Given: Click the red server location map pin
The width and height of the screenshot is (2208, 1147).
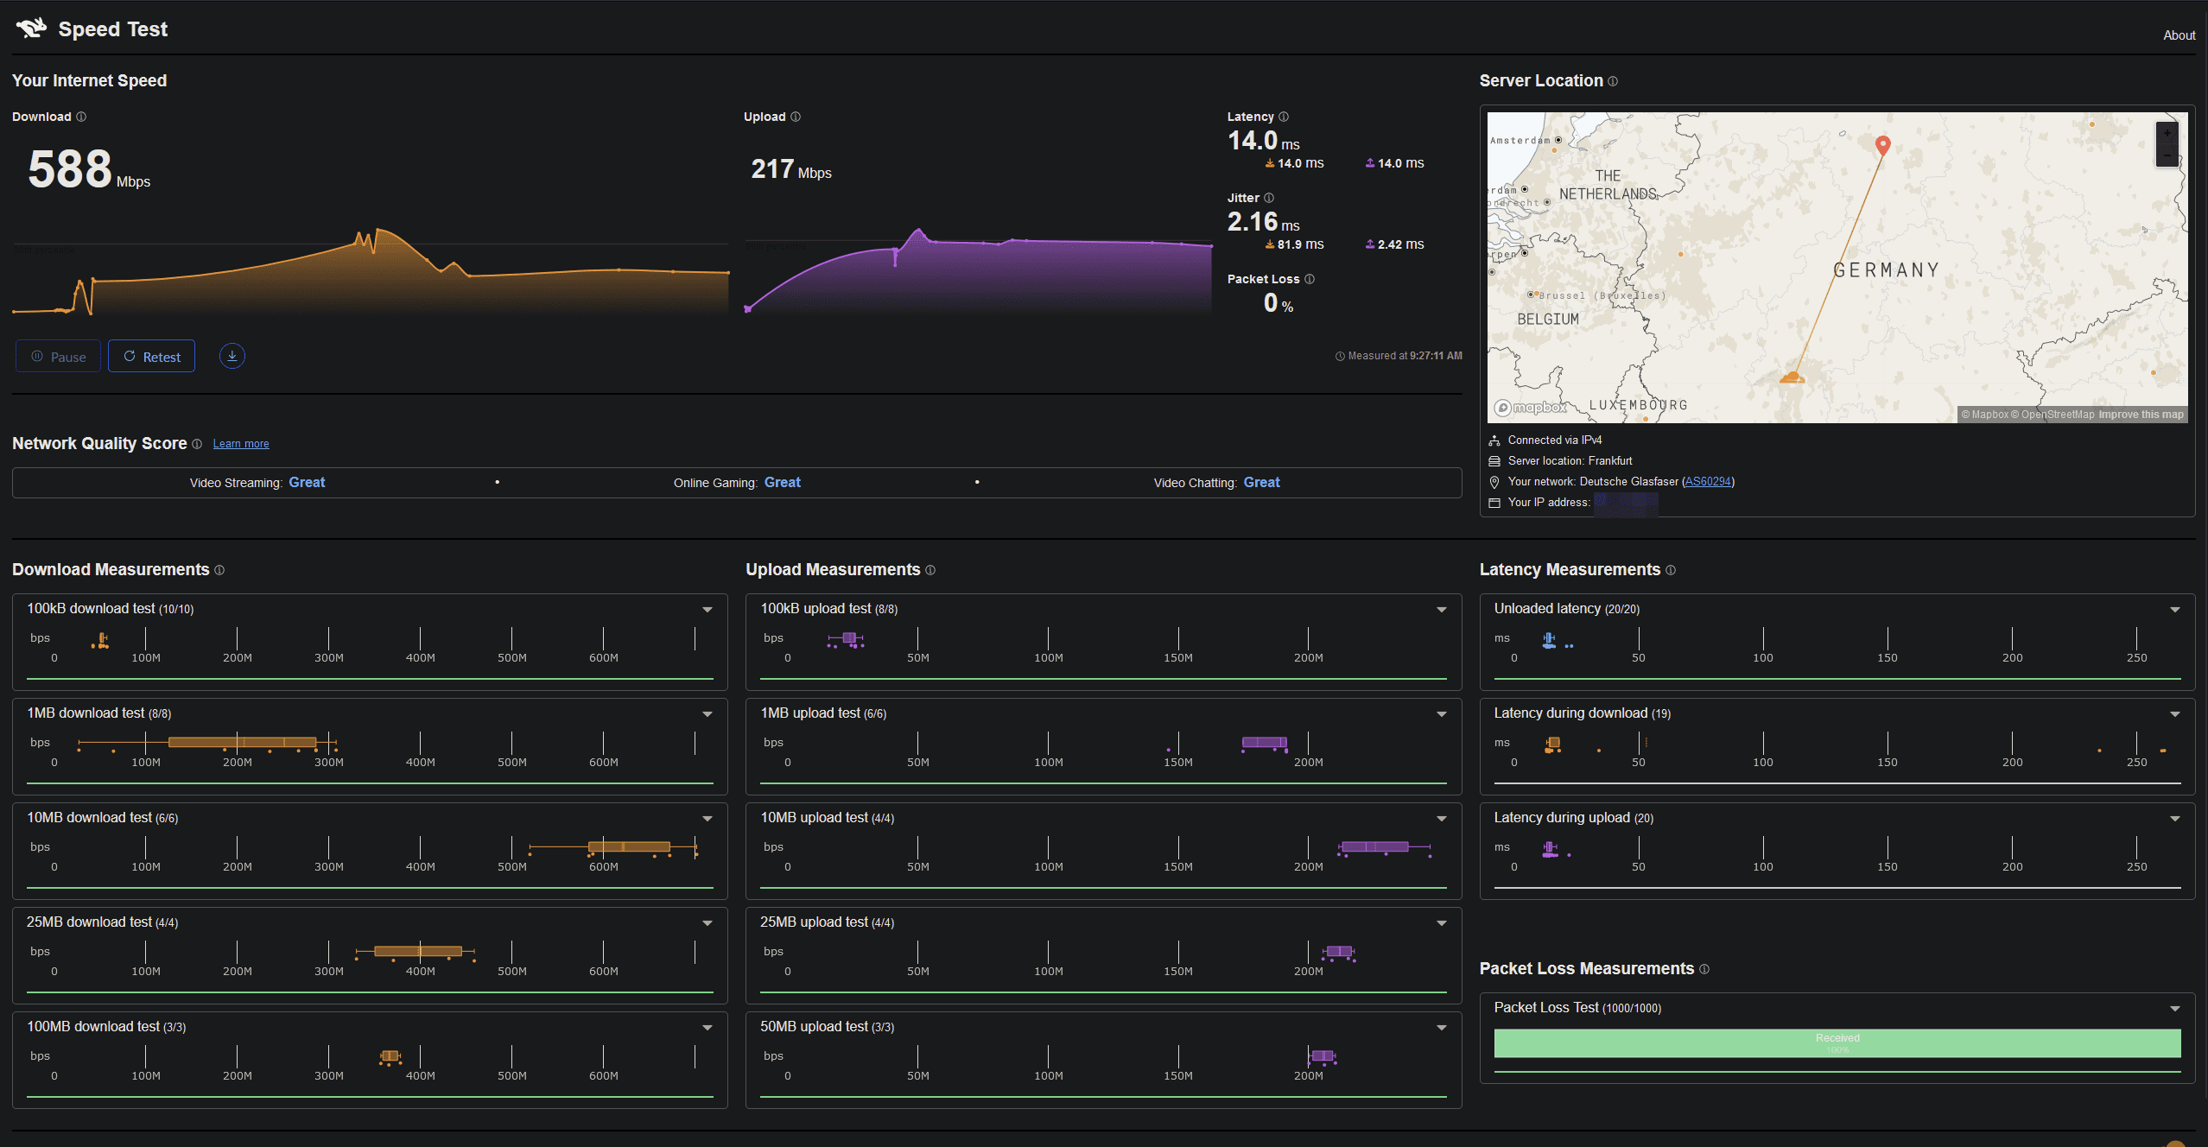Looking at the screenshot, I should coord(1883,145).
